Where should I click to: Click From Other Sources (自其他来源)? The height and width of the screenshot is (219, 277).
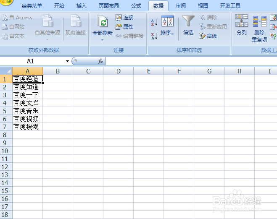coord(47,27)
